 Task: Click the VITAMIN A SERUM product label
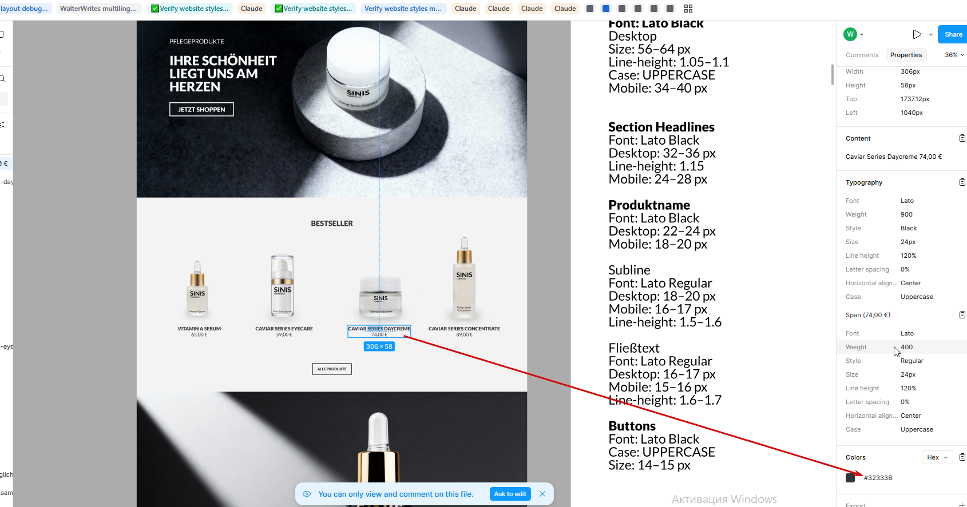coord(199,329)
